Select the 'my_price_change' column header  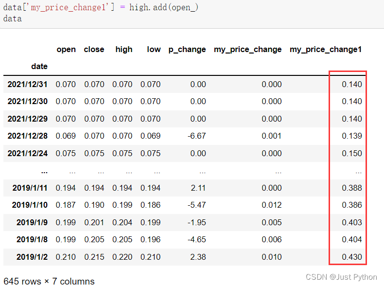coord(247,50)
